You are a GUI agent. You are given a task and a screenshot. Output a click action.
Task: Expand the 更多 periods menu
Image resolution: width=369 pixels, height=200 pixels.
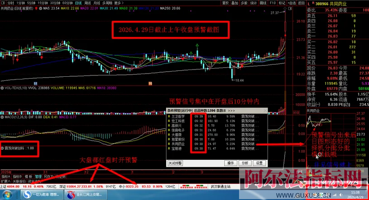(119, 3)
